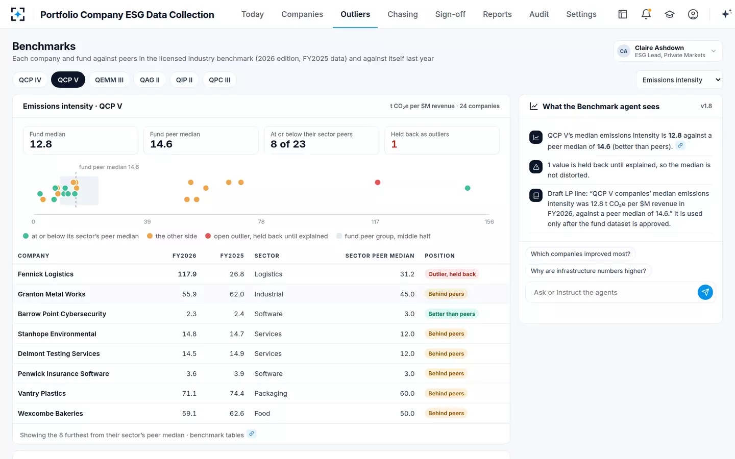Send the message with the blue arrow button
The height and width of the screenshot is (459, 735).
(x=705, y=292)
